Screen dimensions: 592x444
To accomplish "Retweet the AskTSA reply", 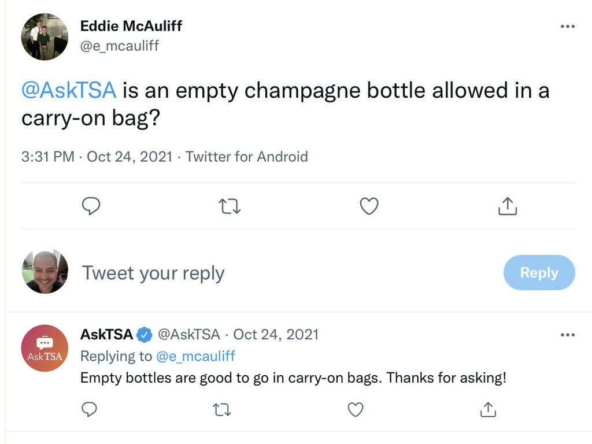I will coord(222,410).
